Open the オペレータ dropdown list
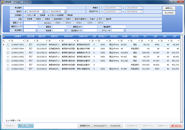This screenshot has width=185, height=130. [124, 30]
